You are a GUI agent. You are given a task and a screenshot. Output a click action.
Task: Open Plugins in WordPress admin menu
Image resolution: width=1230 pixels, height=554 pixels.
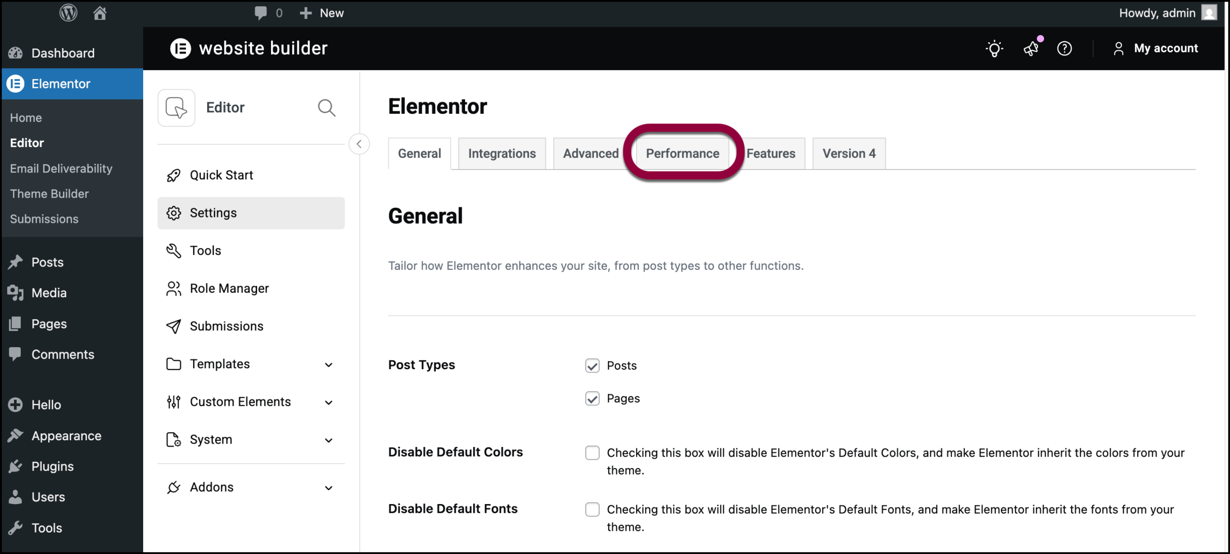pos(52,466)
